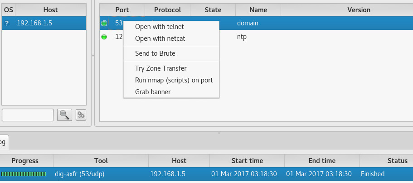Screen dimensions: 413x183
Task: Sort by Port column header
Action: [122, 10]
